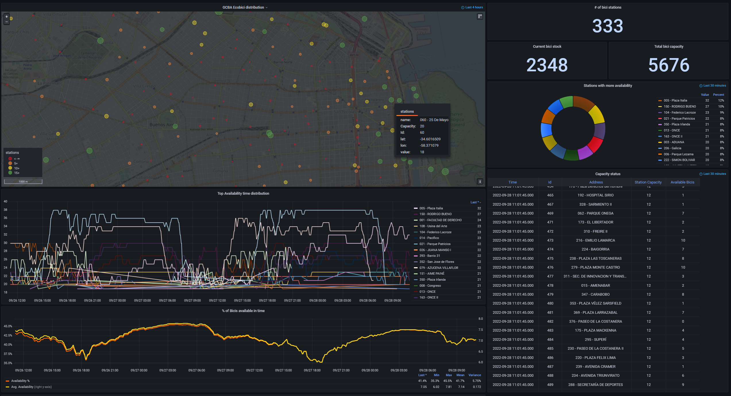Click the green station marker near Parque Chas
Image resolution: width=731 pixels, height=396 pixels.
tap(100, 41)
